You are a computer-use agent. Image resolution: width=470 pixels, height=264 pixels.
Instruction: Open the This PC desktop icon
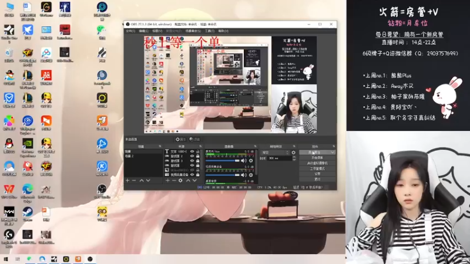click(9, 9)
